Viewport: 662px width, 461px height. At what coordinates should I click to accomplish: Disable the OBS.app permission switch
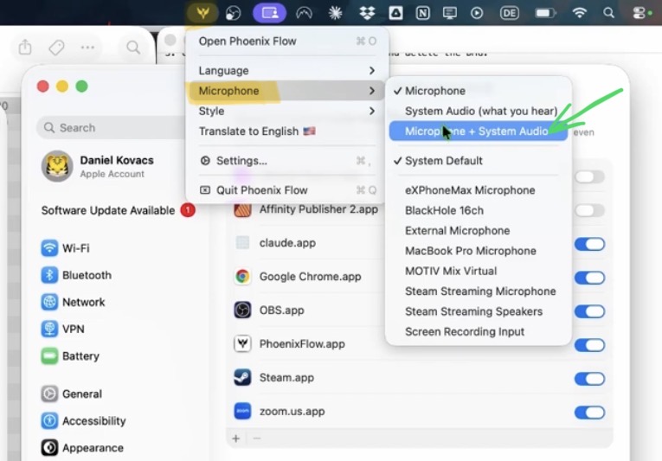pyautogui.click(x=589, y=311)
